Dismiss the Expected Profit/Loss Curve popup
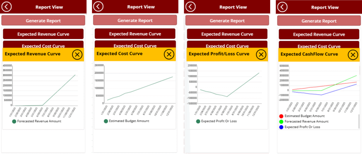 [261, 54]
